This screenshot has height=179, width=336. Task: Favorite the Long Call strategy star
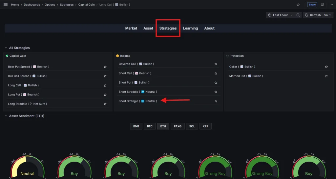pyautogui.click(x=105, y=85)
